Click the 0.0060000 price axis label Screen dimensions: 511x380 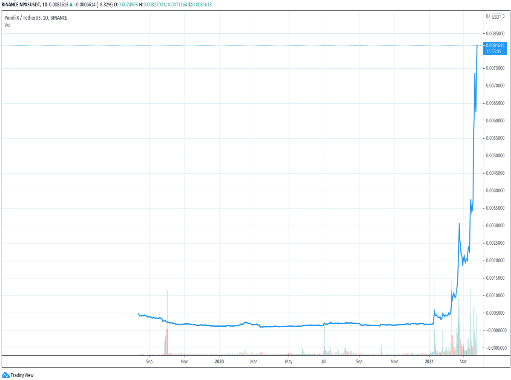click(x=495, y=121)
